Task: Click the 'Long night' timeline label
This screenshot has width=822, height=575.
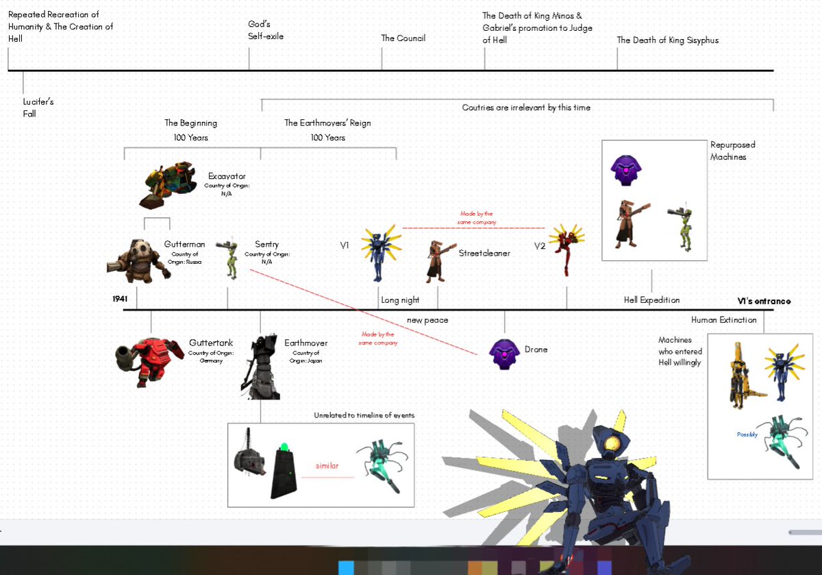Action: [400, 300]
